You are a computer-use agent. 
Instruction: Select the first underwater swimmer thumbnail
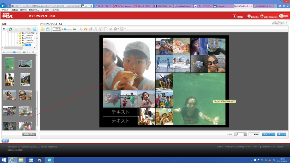pyautogui.click(x=9, y=64)
